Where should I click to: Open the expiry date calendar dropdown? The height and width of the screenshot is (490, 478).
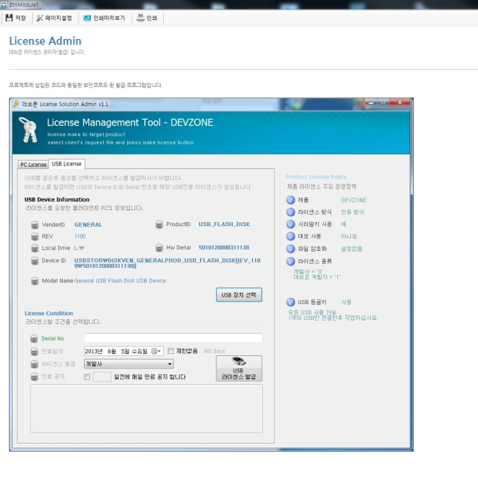[x=156, y=351]
